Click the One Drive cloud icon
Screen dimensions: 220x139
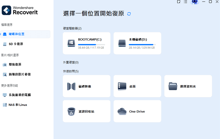click(x=122, y=111)
